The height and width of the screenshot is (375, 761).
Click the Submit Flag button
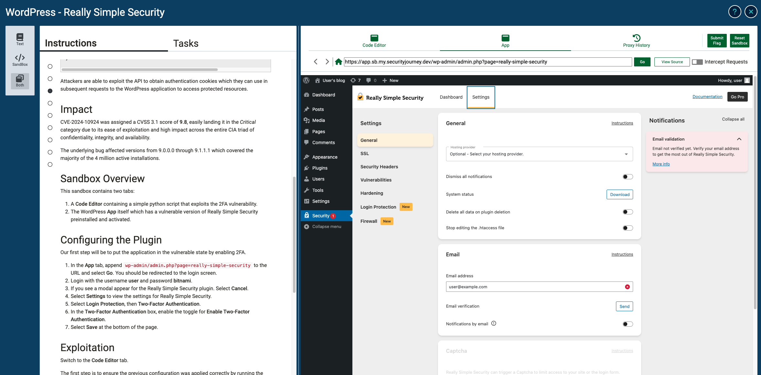click(717, 41)
